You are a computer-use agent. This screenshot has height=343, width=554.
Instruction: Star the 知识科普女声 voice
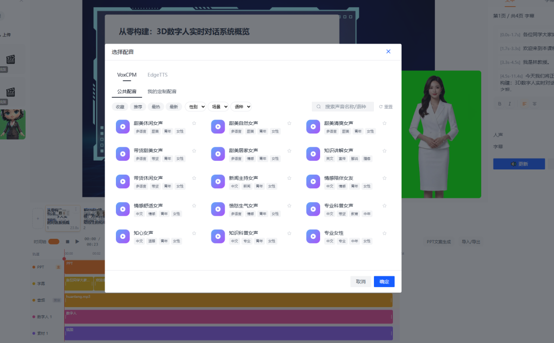coord(289,233)
